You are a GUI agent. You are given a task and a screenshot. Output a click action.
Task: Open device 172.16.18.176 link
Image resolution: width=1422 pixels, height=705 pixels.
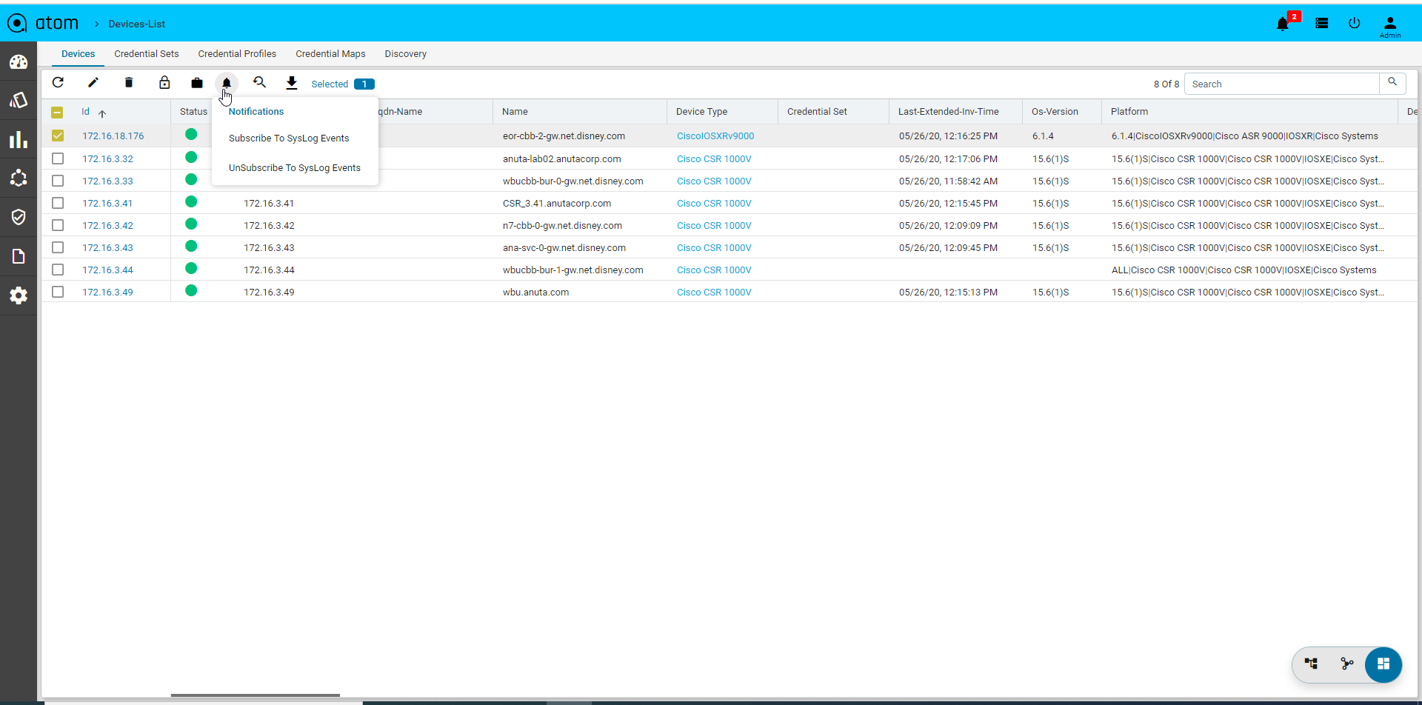pos(113,136)
